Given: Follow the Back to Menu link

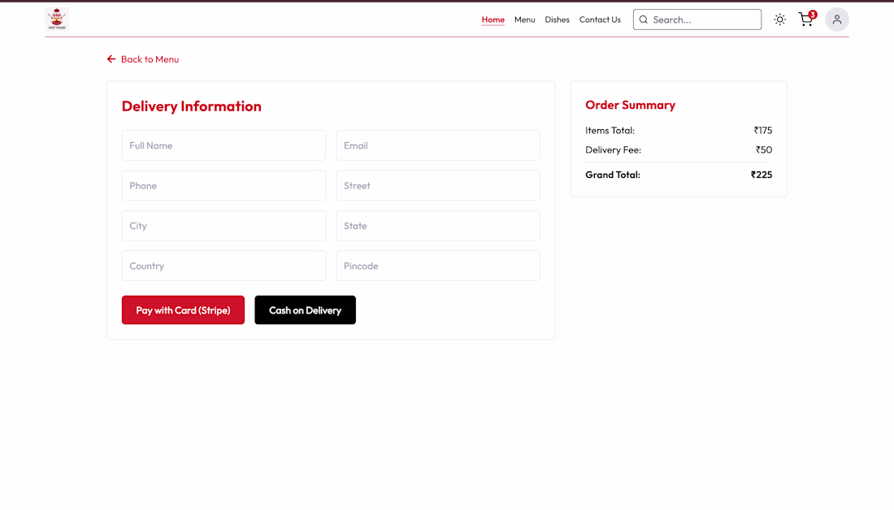Looking at the screenshot, I should 142,59.
